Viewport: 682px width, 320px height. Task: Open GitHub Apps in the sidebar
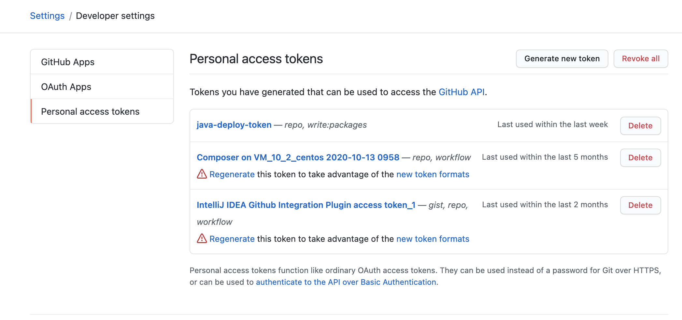(68, 62)
